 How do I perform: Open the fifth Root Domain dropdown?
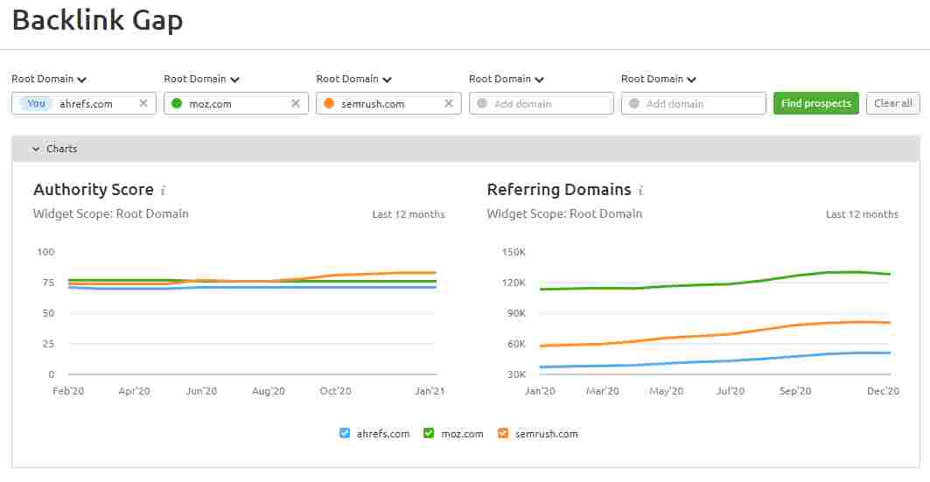(x=659, y=79)
